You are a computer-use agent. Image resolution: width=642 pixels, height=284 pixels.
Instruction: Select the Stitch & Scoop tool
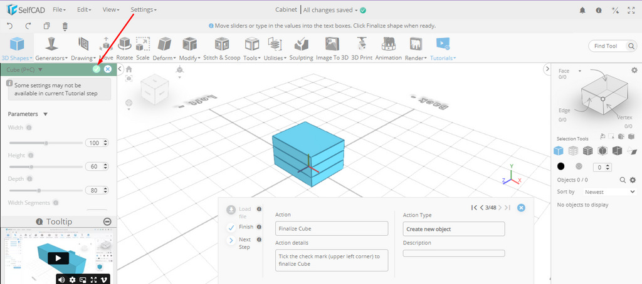coord(221,47)
